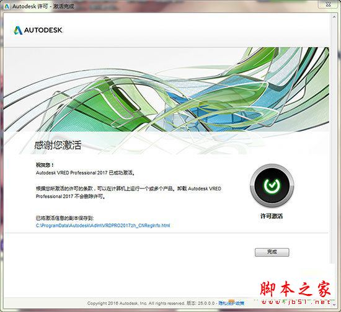Close the Autodesk license window
This screenshot has height=312, width=341.
click(329, 4)
